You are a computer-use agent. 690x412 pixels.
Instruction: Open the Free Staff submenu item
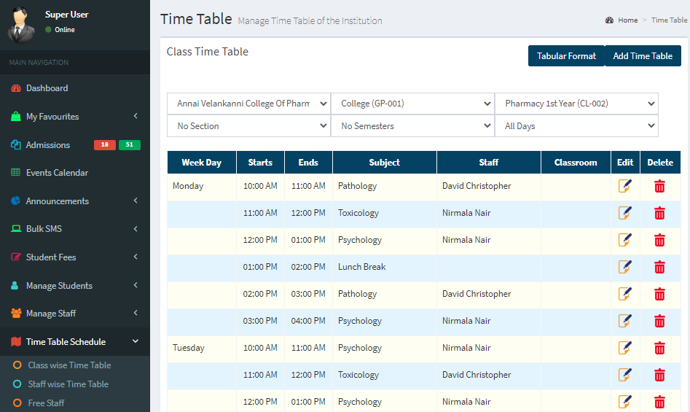[46, 403]
